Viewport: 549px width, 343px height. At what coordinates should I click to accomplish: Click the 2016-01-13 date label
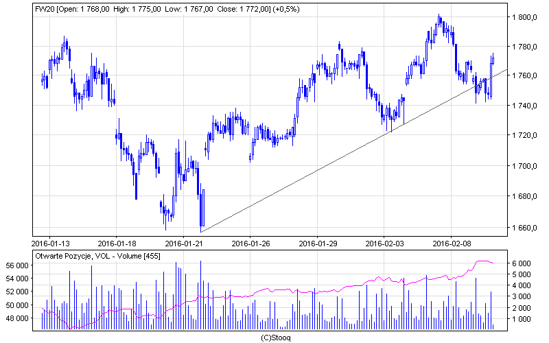point(50,244)
